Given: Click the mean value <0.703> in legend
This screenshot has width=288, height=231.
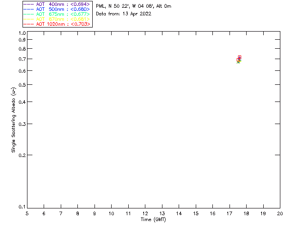Looking at the screenshot, I should point(81,24).
